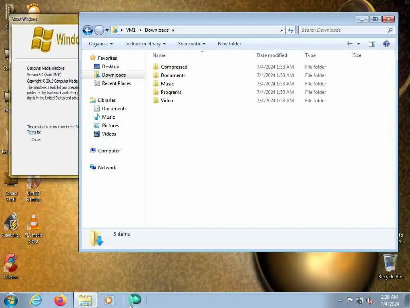Open Recent Places in navigation pane
Image resolution: width=410 pixels, height=308 pixels.
pyautogui.click(x=117, y=83)
